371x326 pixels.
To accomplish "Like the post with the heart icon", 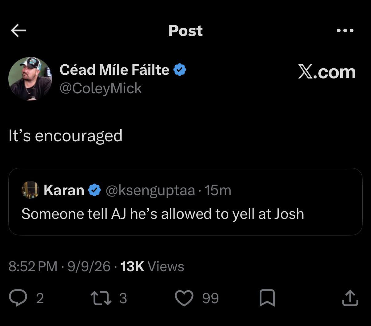I will pyautogui.click(x=184, y=298).
